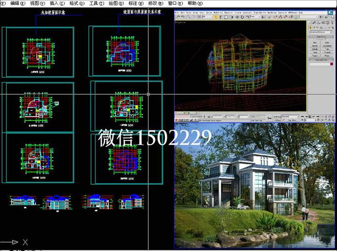Viewport: 337px width, 251px height.
Task: Expand the Standard Primitives dropdown
Action: point(321,32)
